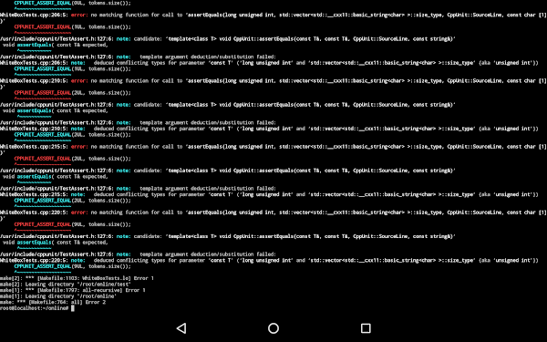
Task: Tap the Android home circle icon
Action: [273, 328]
